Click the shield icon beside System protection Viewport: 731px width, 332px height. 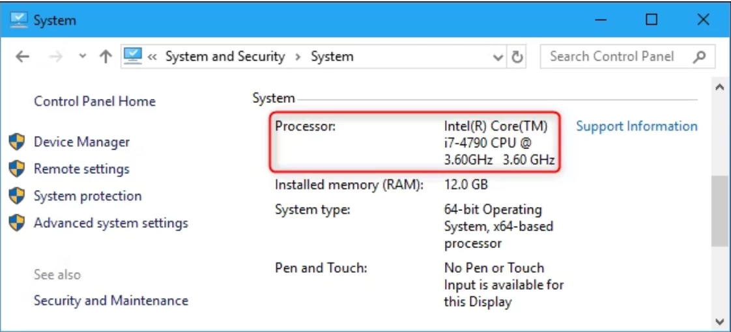(16, 196)
